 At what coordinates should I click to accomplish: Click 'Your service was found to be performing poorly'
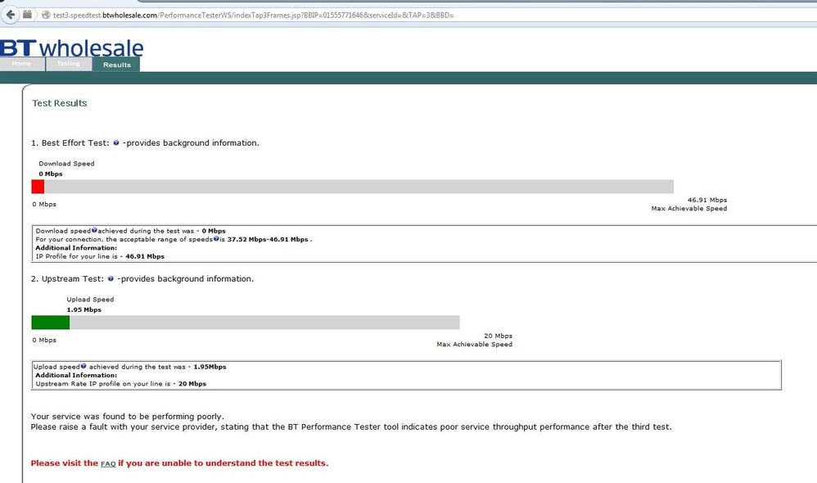pyautogui.click(x=127, y=417)
